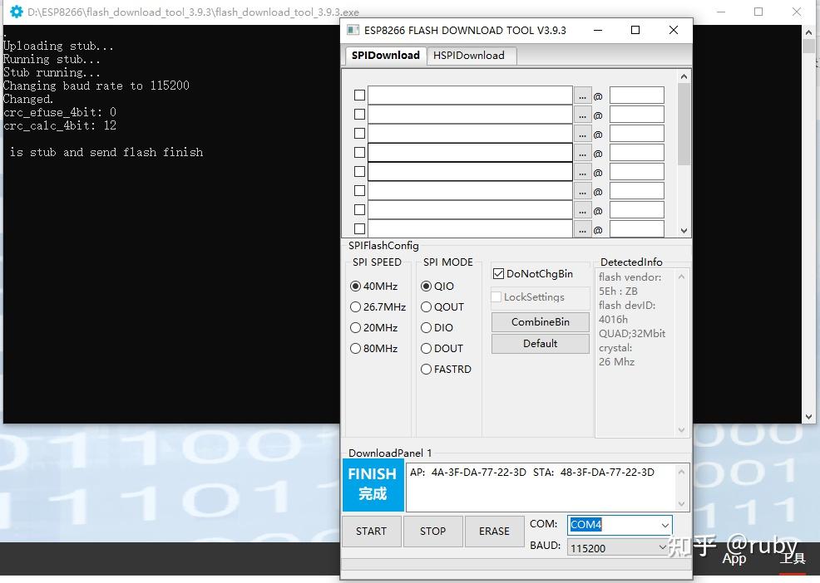Open file picker for the third firmware slot
Image resolution: width=820 pixels, height=583 pixels.
(x=582, y=133)
